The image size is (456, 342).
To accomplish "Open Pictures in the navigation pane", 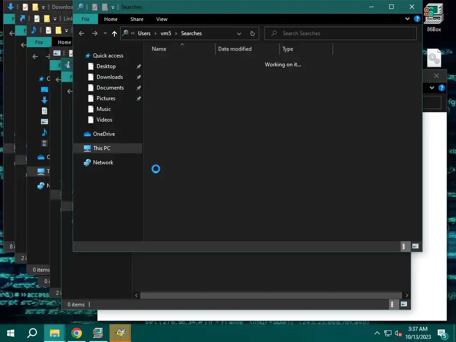I will click(106, 98).
